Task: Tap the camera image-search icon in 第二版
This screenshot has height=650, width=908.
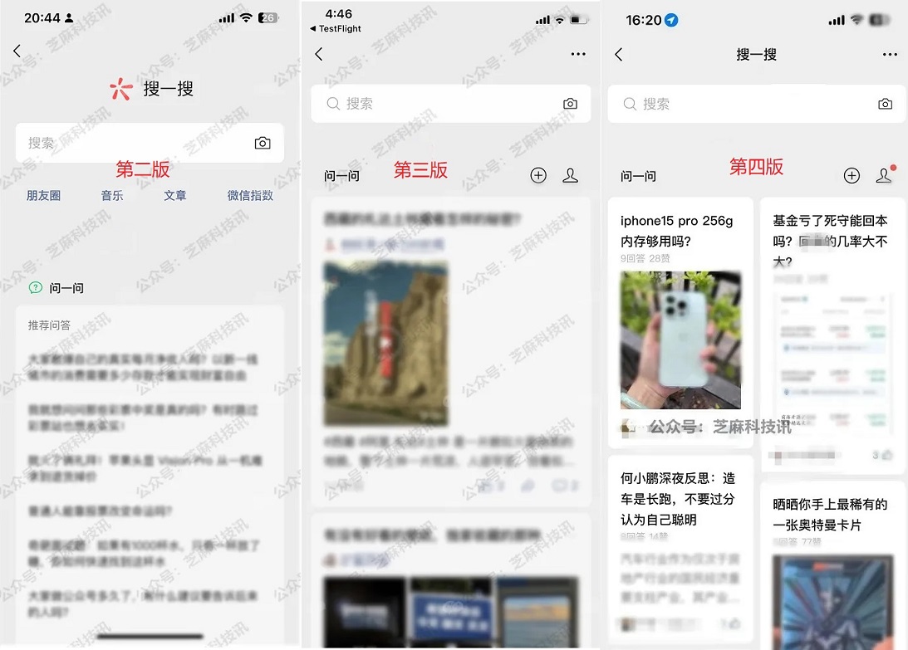Action: click(263, 143)
